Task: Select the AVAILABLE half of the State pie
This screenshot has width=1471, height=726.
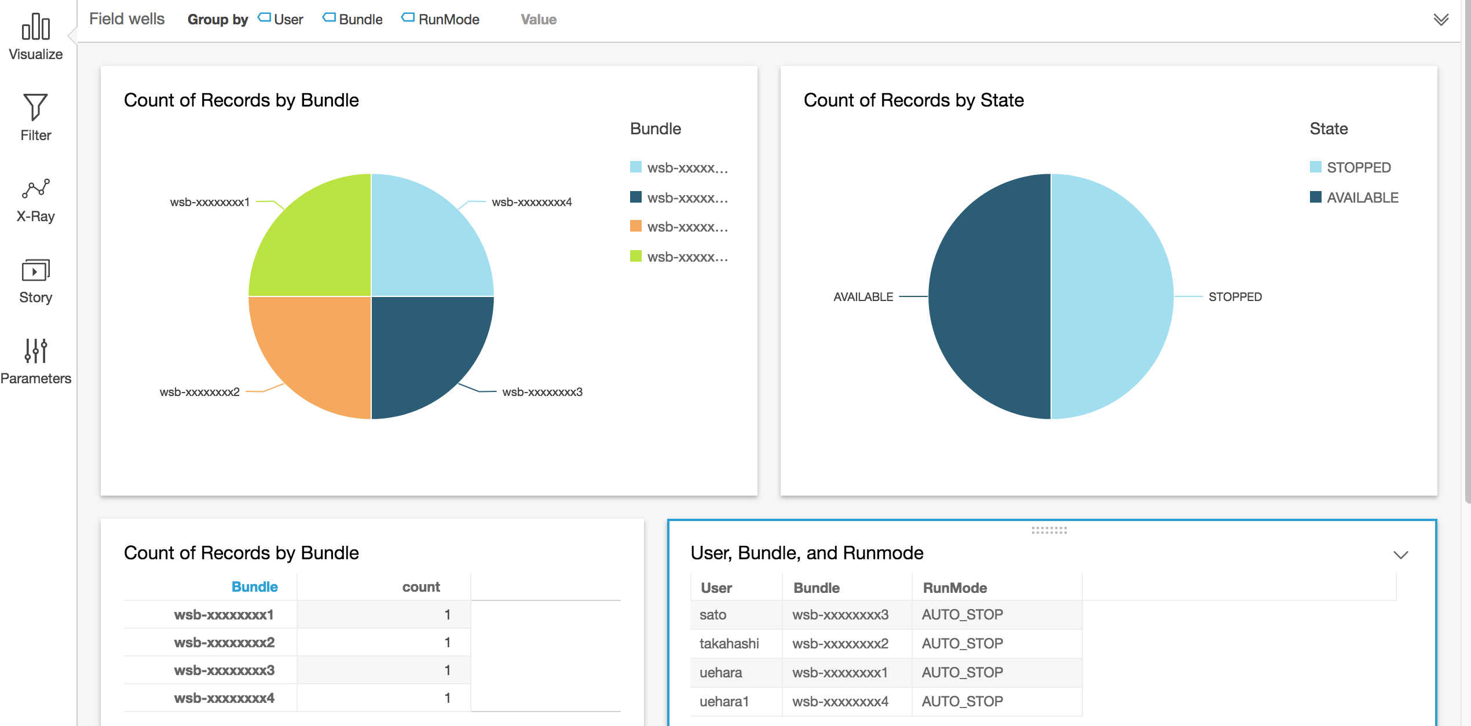Action: pyautogui.click(x=990, y=296)
